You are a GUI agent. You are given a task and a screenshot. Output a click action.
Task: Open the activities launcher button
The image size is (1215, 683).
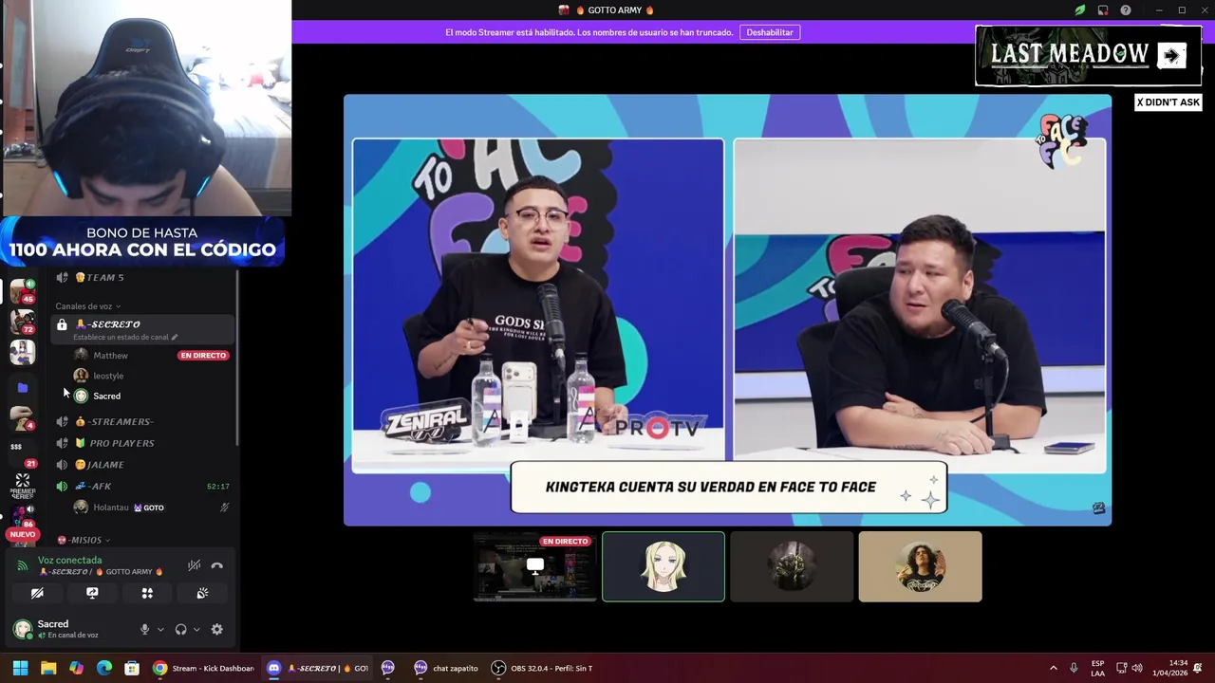coord(147,593)
